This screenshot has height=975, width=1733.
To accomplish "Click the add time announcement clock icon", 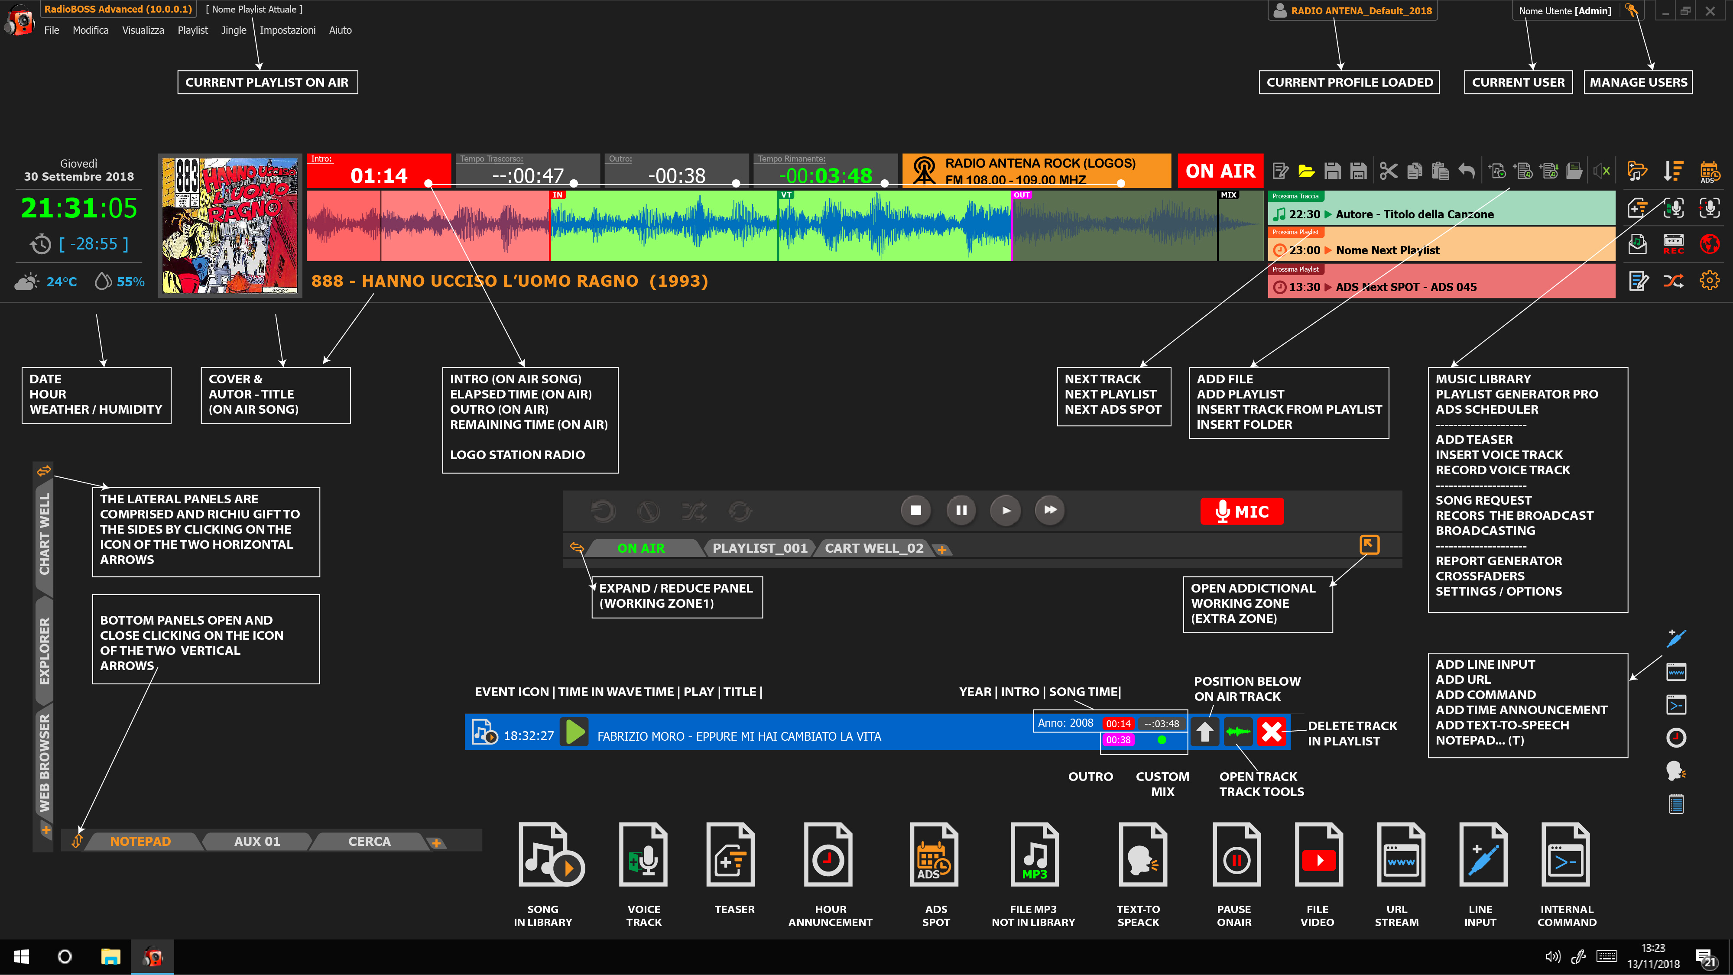I will point(1676,738).
